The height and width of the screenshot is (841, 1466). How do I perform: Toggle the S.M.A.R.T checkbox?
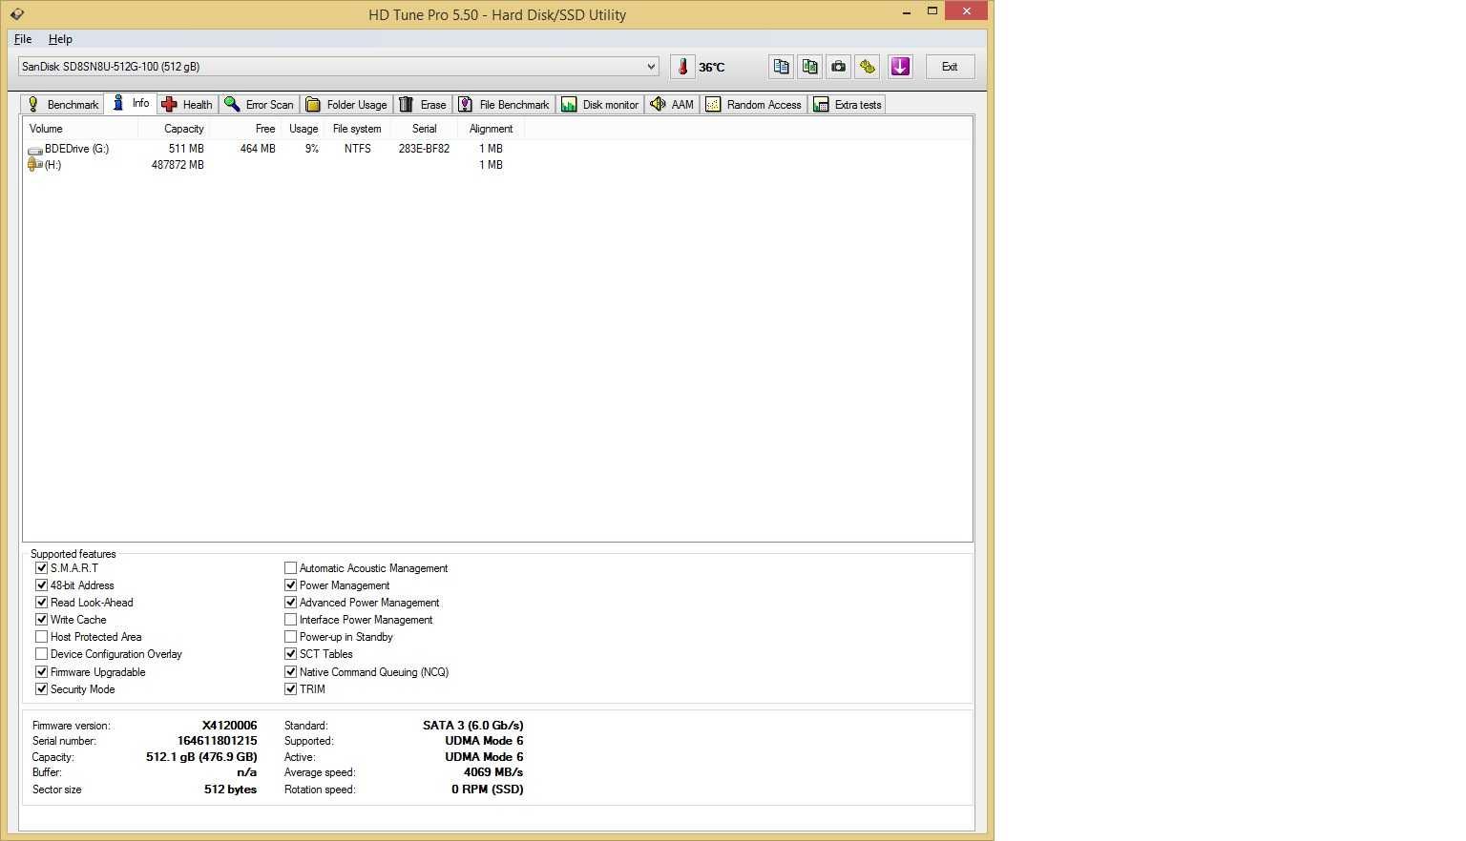[x=41, y=568]
